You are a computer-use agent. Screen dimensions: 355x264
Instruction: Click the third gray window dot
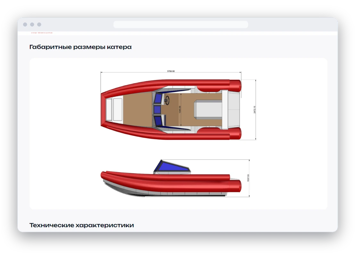point(39,24)
